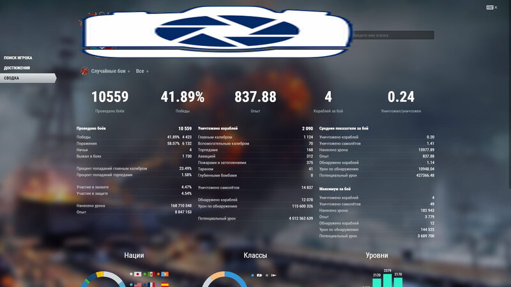Click the max potential damage 3 689 700
Screen dimensions: 511x287
426,235
